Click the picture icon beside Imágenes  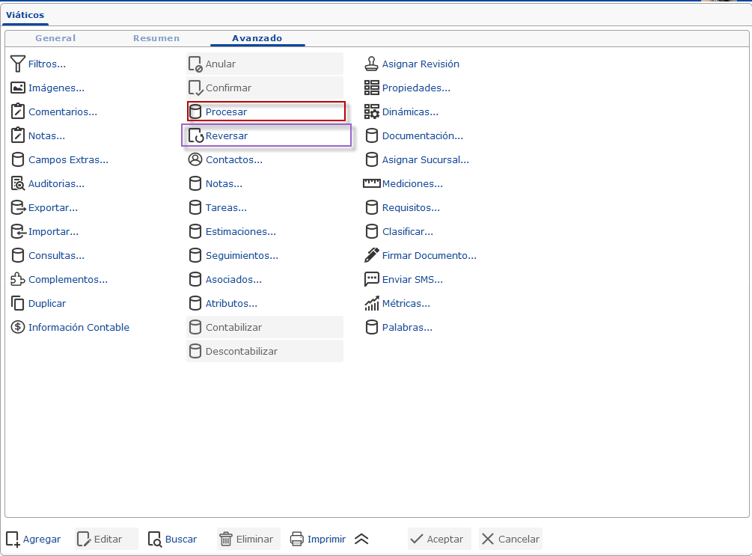[18, 88]
